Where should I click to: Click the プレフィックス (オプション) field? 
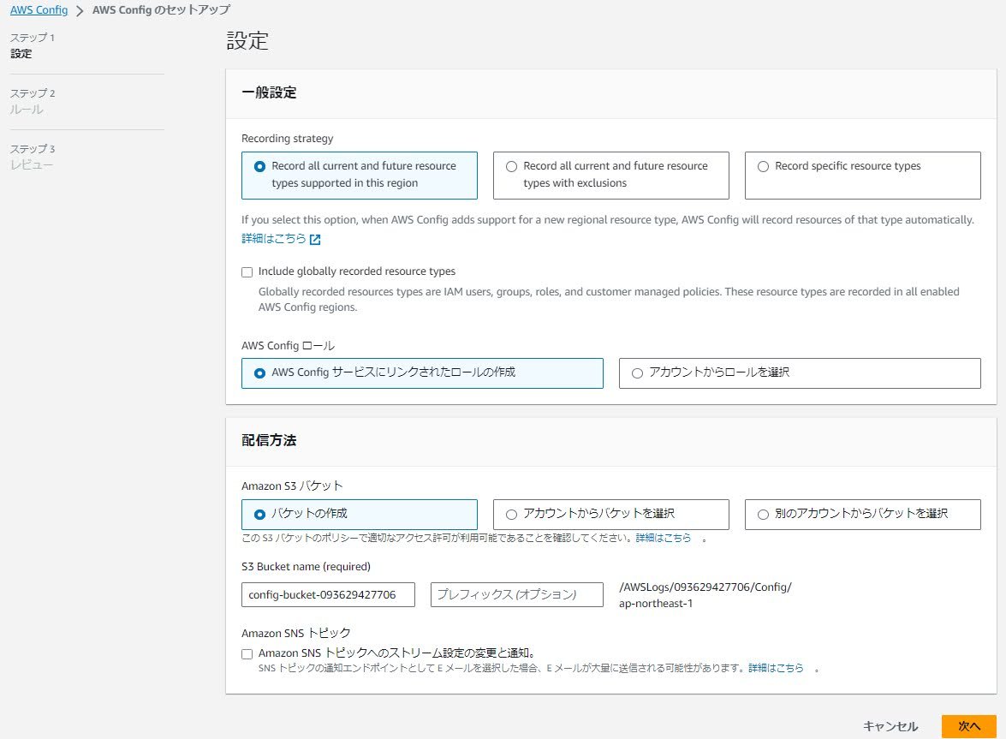[516, 594]
